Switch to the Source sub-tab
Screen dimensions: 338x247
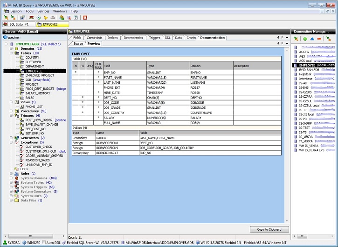point(78,44)
